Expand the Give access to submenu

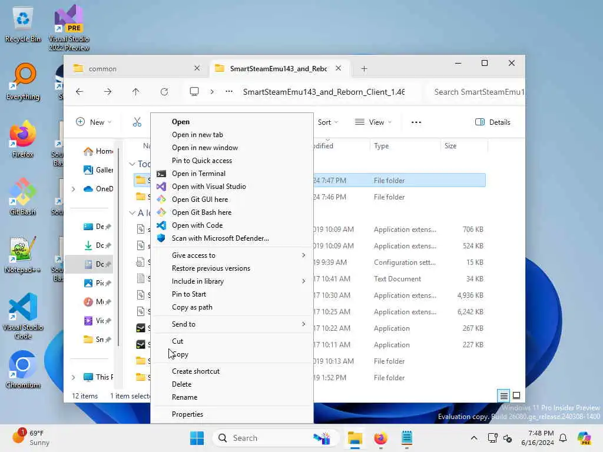(x=232, y=255)
